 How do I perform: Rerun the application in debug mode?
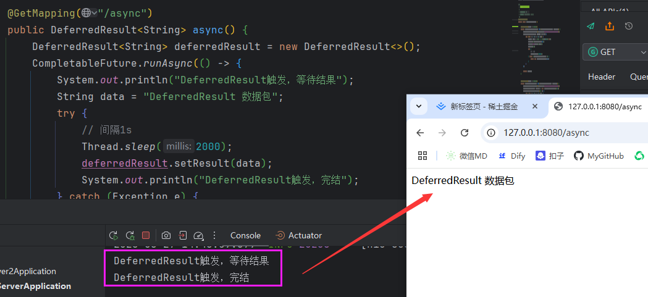[x=130, y=235]
